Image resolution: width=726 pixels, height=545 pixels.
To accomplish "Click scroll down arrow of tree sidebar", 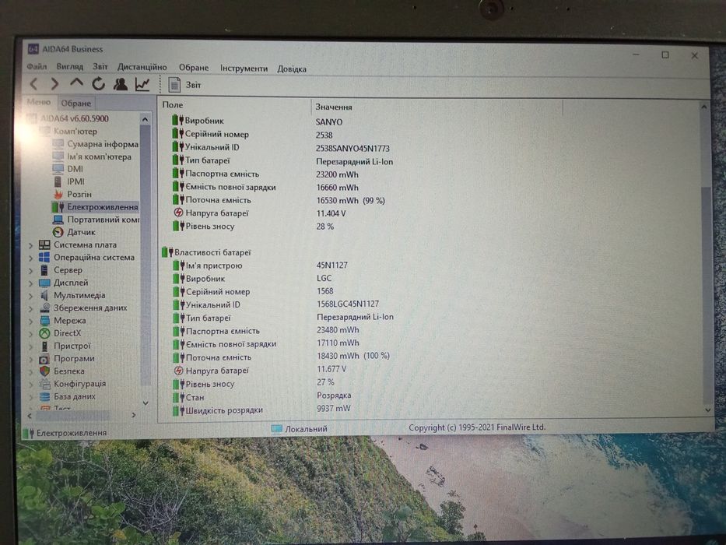I will [146, 403].
